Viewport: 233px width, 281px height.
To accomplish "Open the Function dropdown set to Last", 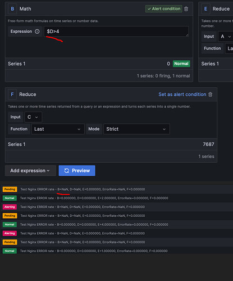I will (58, 129).
